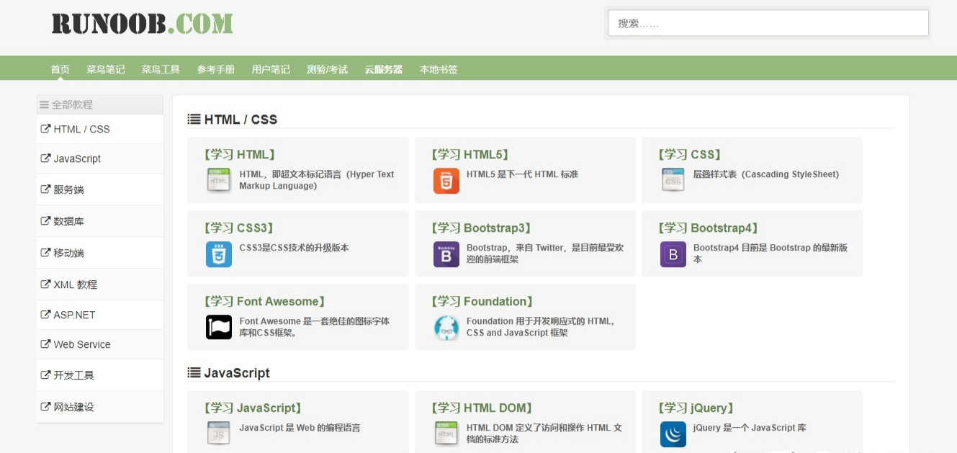
Task: Click the blue jQuery logo icon
Action: 673,434
